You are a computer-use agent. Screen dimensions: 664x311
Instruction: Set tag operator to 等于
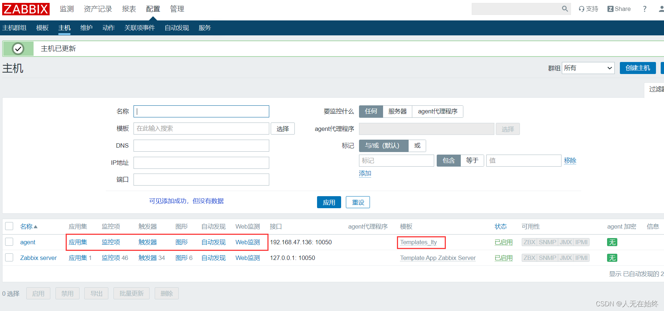(472, 161)
